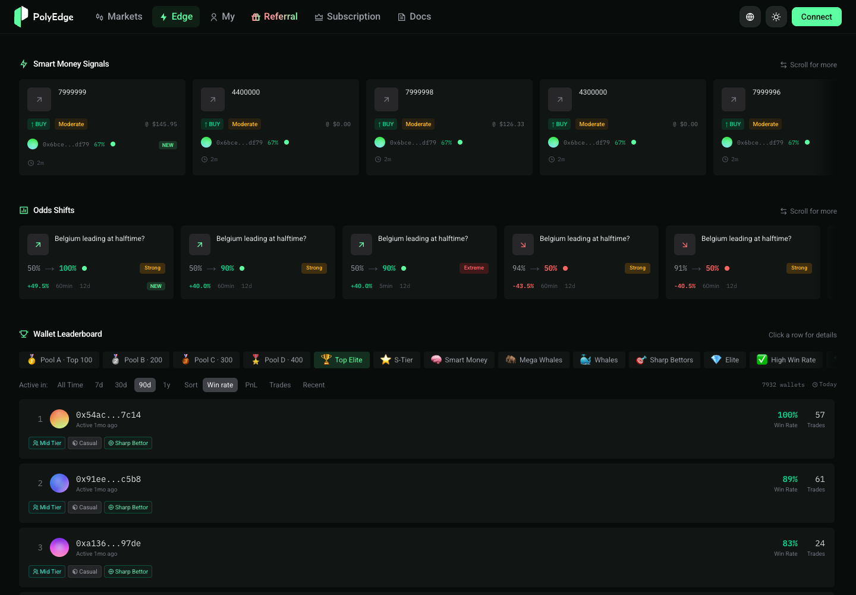This screenshot has width=856, height=595.
Task: Switch to the Mega Whales tab
Action: tap(534, 360)
